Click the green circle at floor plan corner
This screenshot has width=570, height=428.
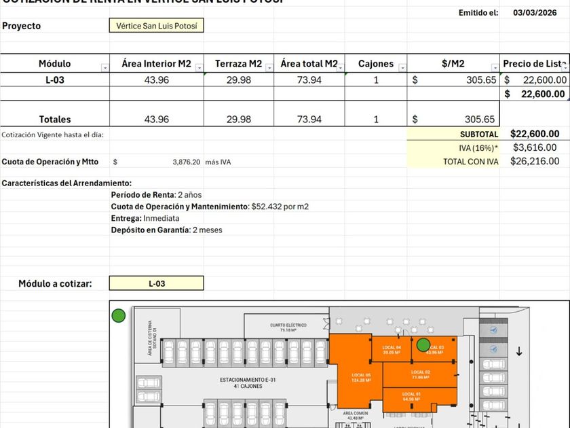(119, 315)
